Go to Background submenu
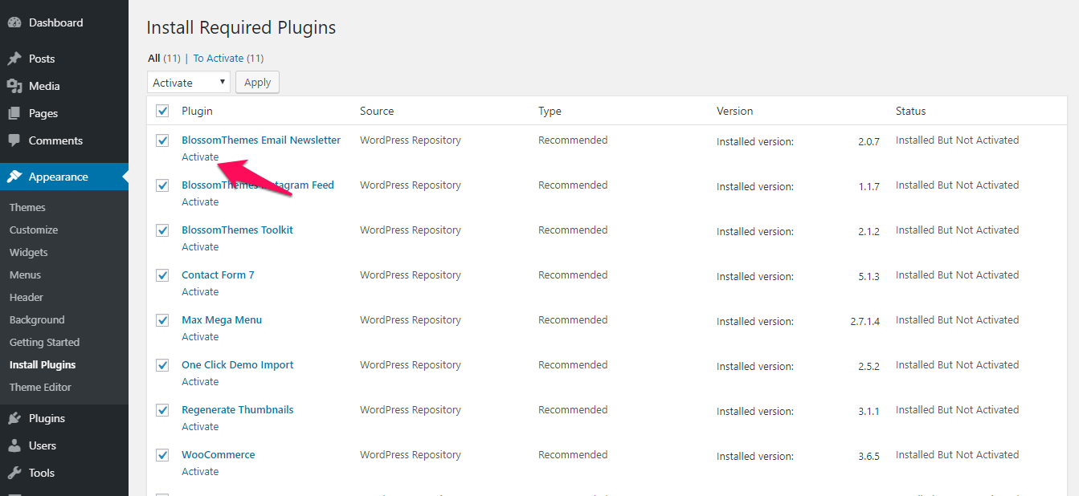1079x496 pixels. pos(37,319)
